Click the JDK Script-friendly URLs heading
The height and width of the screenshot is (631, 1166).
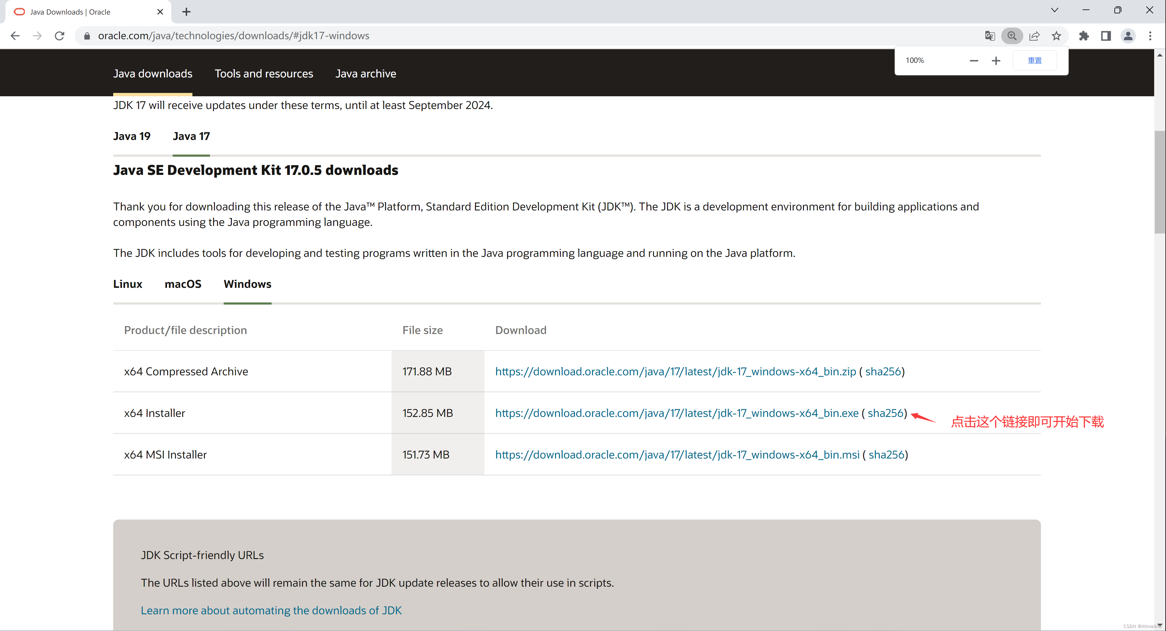click(x=202, y=555)
